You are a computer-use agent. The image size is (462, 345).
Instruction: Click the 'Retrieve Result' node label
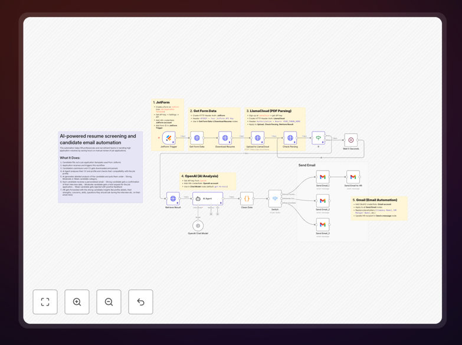click(173, 208)
